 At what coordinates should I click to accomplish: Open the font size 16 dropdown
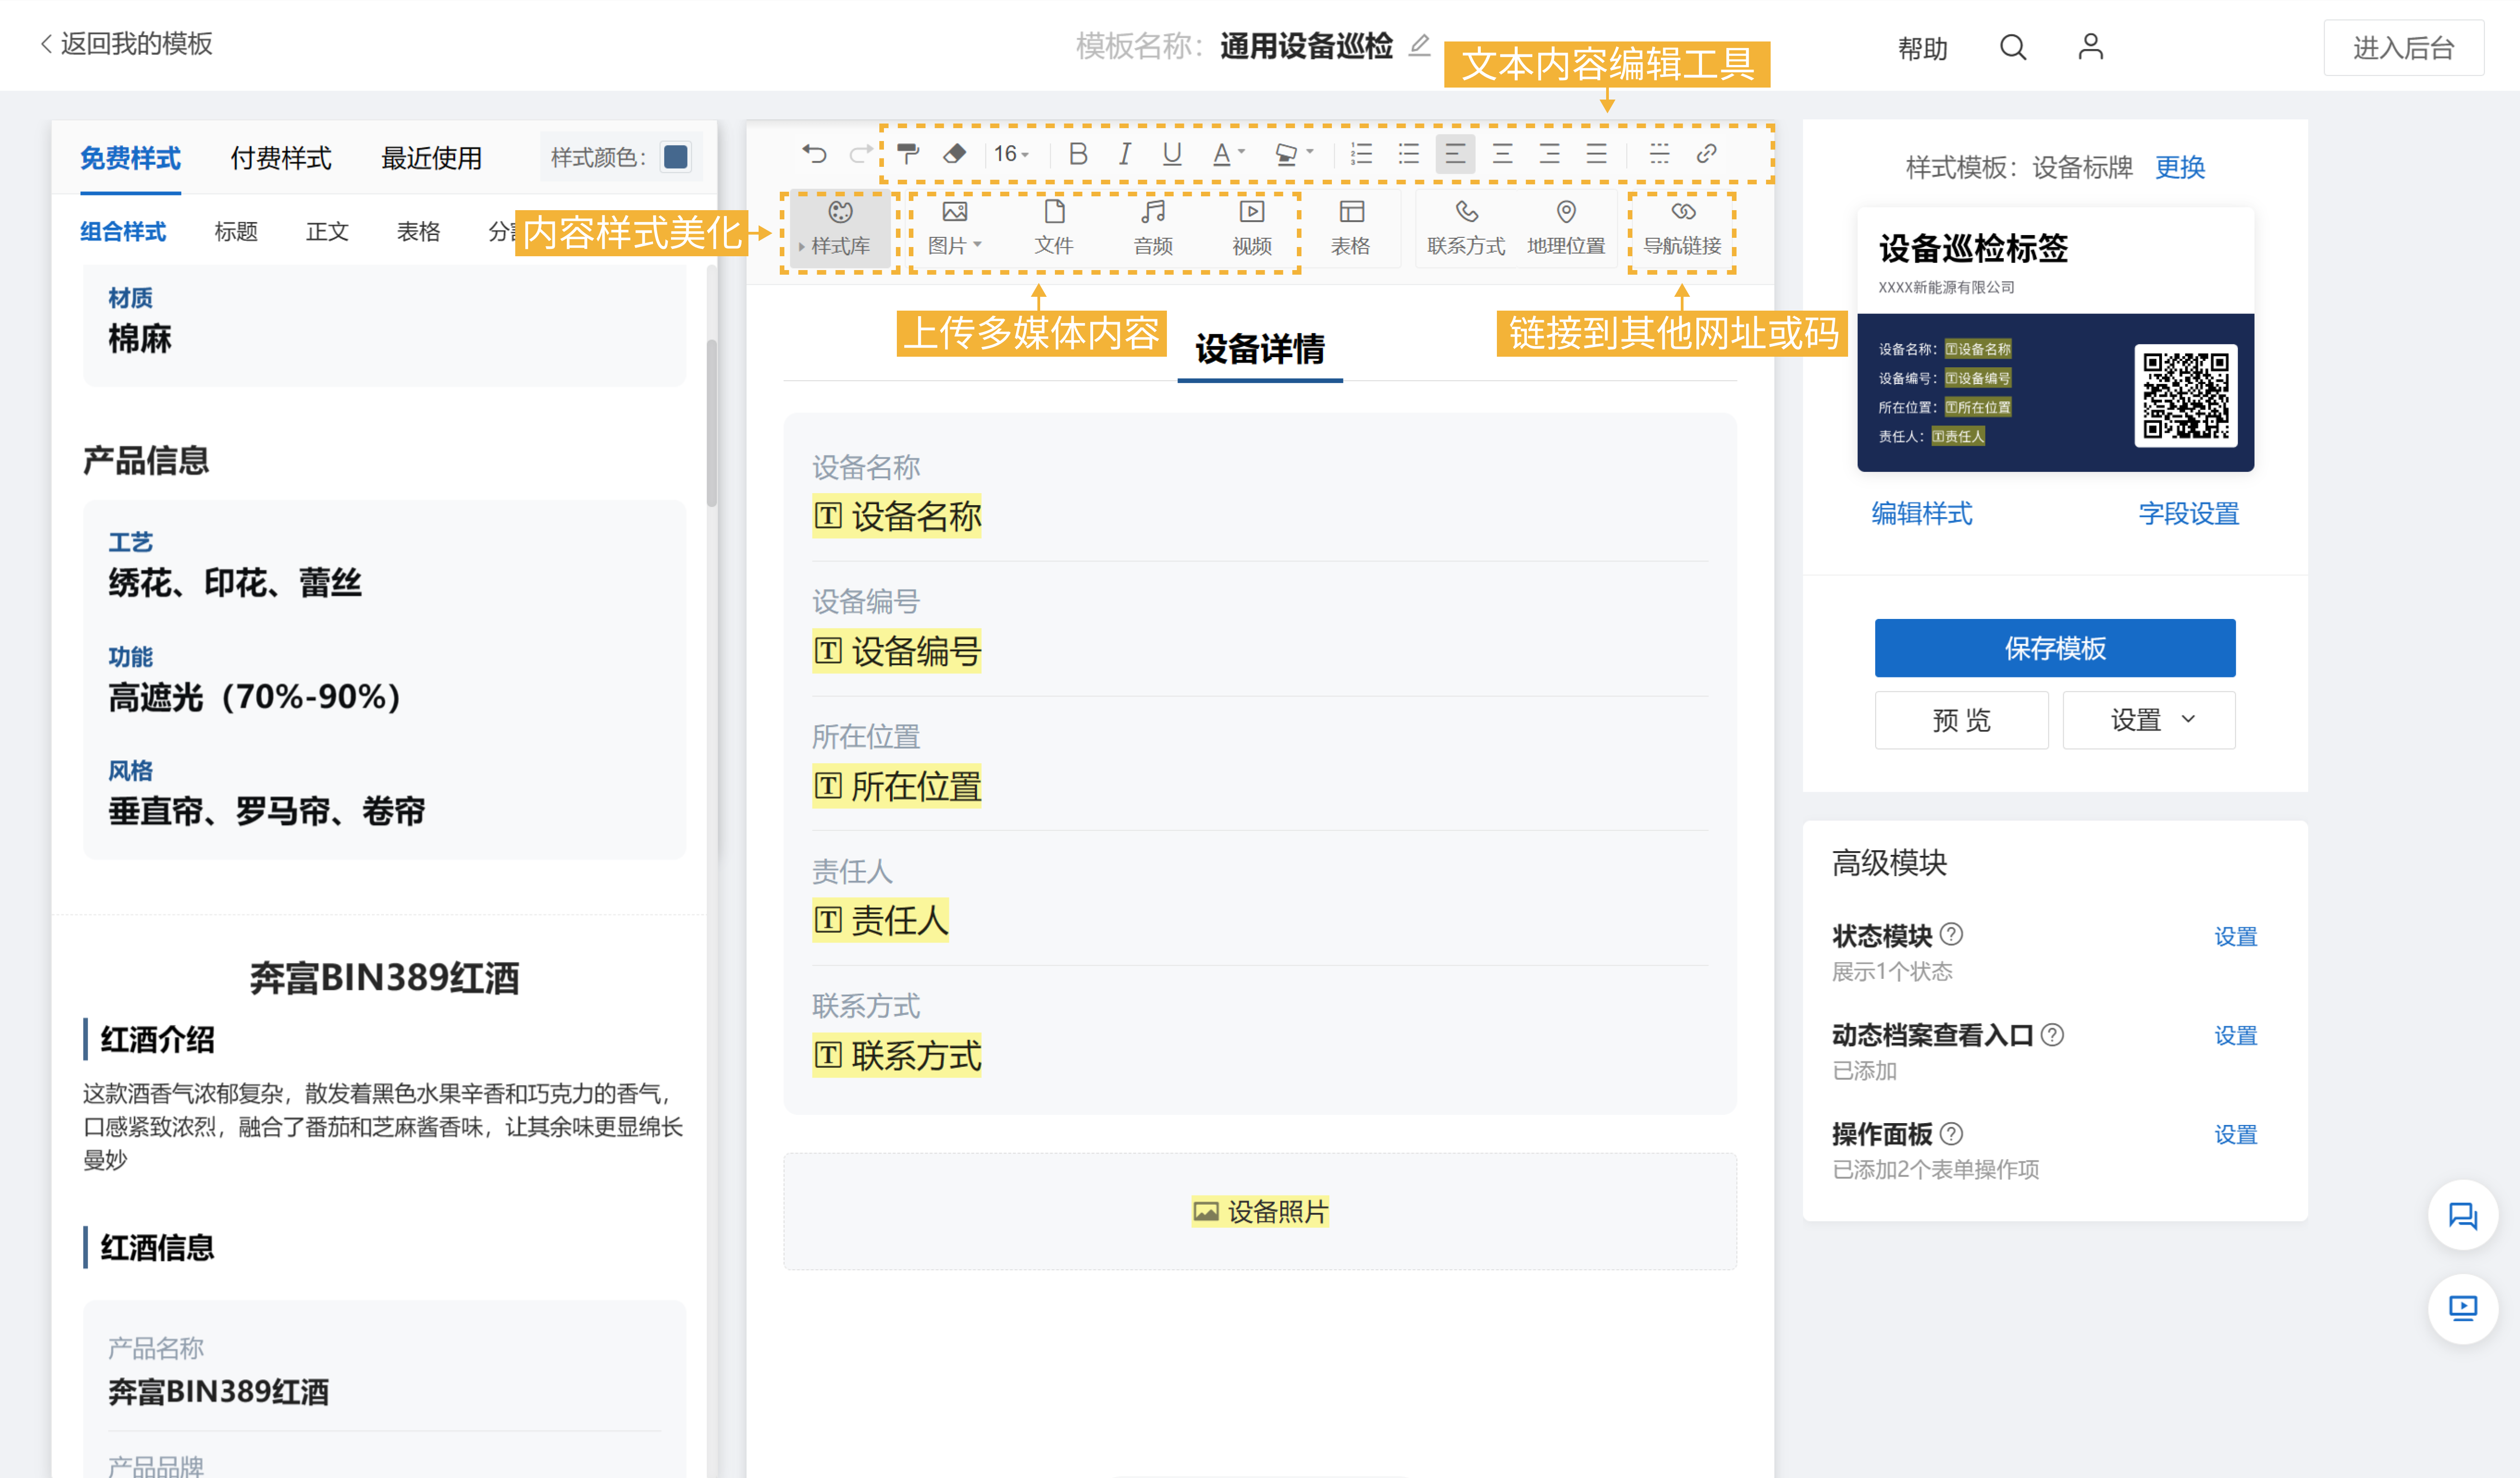1011,154
